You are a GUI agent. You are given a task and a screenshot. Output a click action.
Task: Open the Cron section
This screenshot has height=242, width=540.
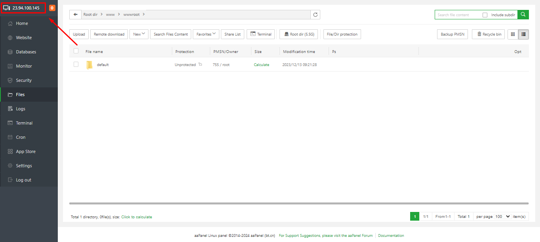point(29,137)
